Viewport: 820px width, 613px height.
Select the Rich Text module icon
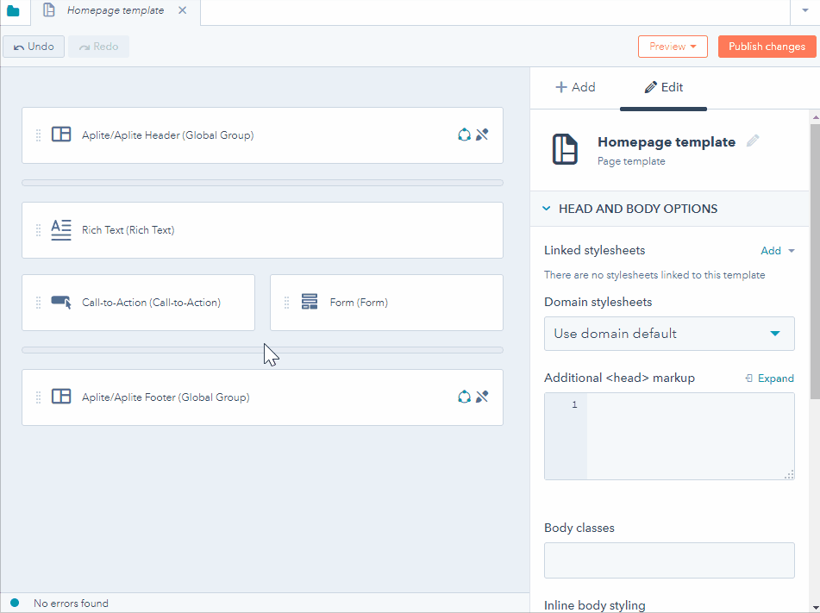[x=60, y=230]
